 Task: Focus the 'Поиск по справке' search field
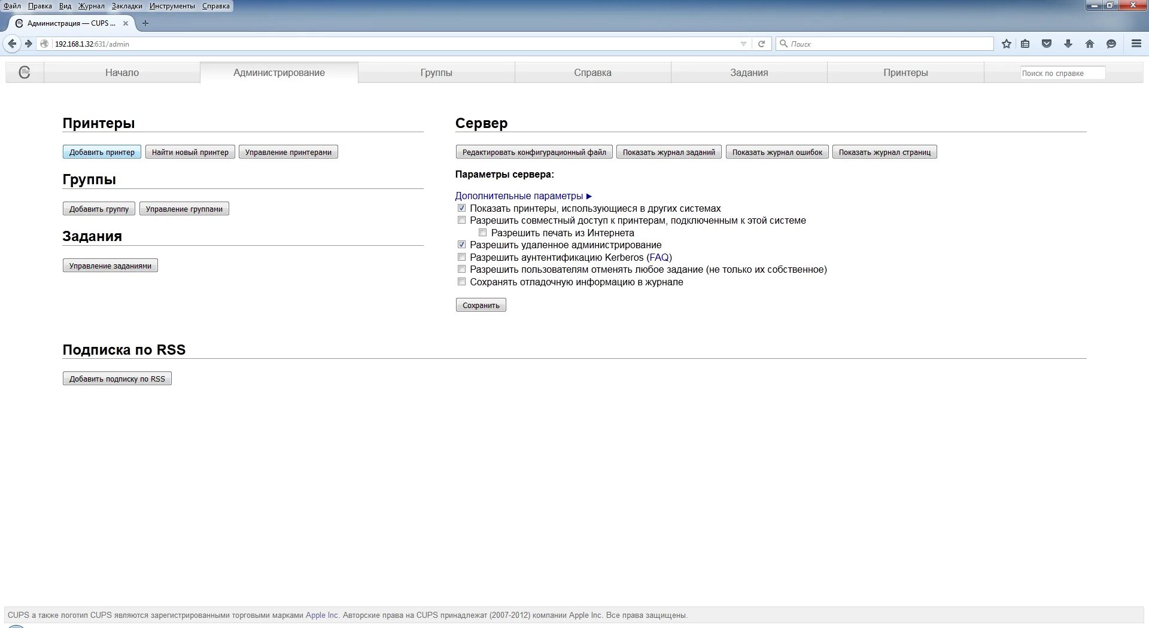pos(1062,73)
